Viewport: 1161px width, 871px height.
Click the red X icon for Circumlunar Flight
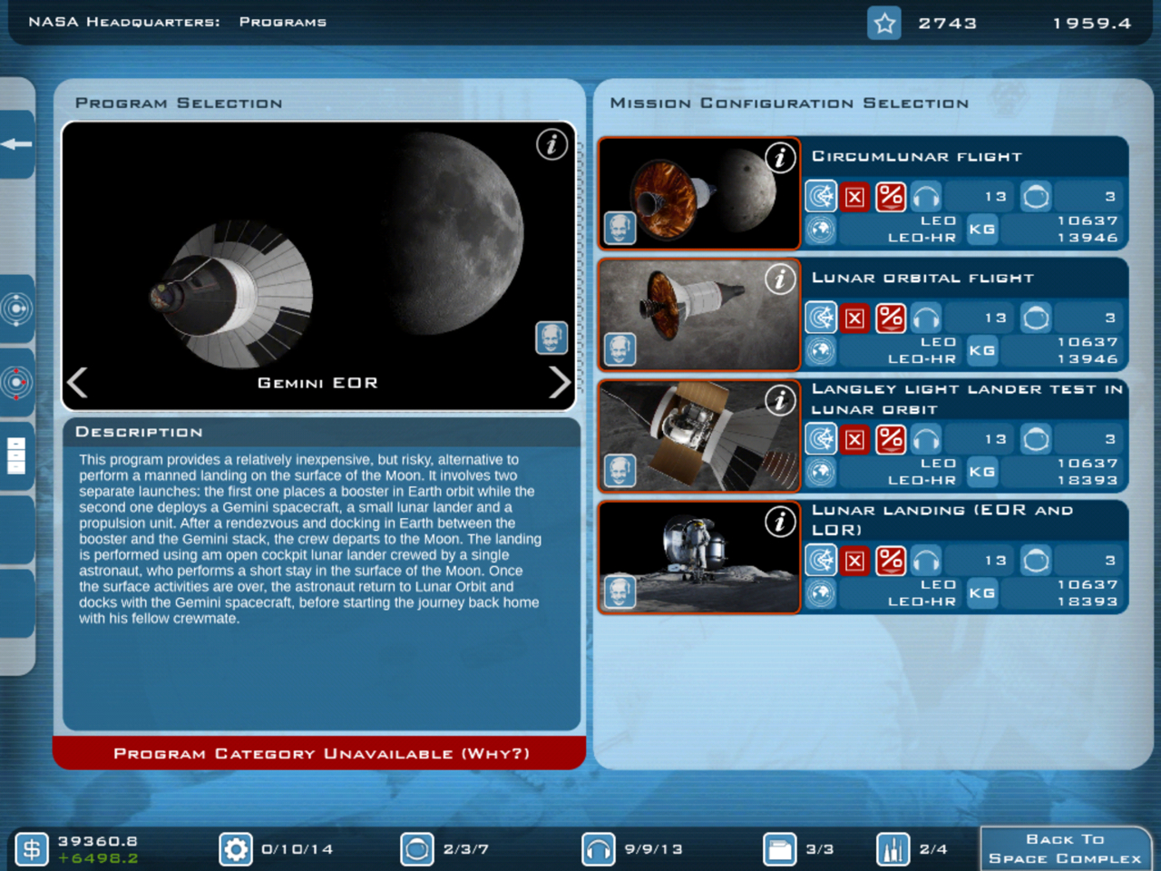point(854,196)
